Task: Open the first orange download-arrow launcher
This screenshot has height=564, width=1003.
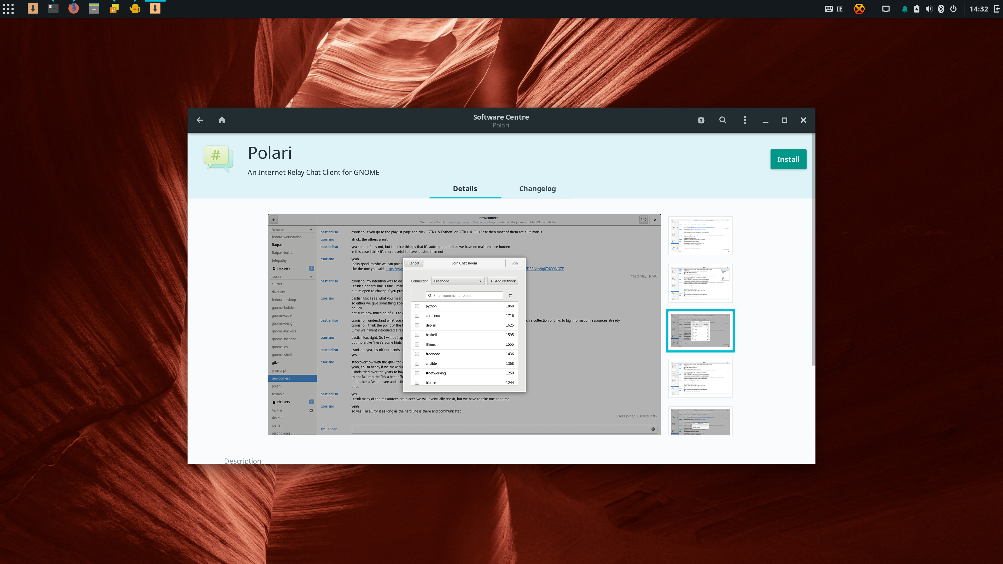Action: [x=33, y=9]
